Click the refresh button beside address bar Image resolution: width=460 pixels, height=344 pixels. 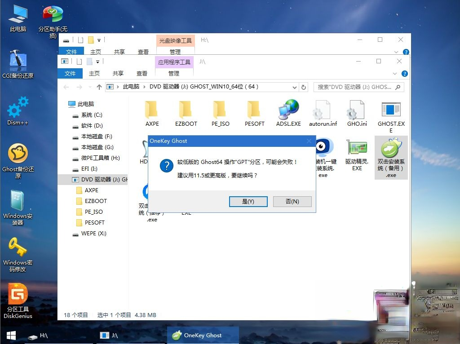click(304, 87)
